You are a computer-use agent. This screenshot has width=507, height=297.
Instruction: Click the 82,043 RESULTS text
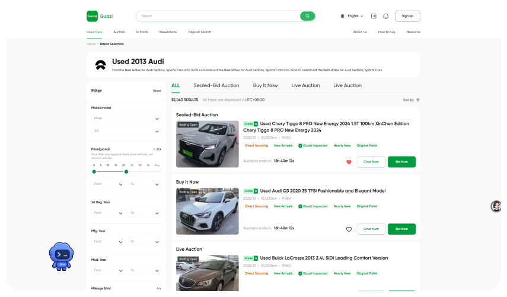[x=184, y=100]
